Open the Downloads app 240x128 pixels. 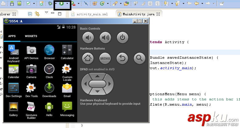click(x=49, y=90)
